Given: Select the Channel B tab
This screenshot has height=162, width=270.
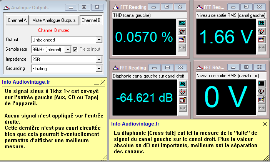Looking at the screenshot, I should pos(91,20).
